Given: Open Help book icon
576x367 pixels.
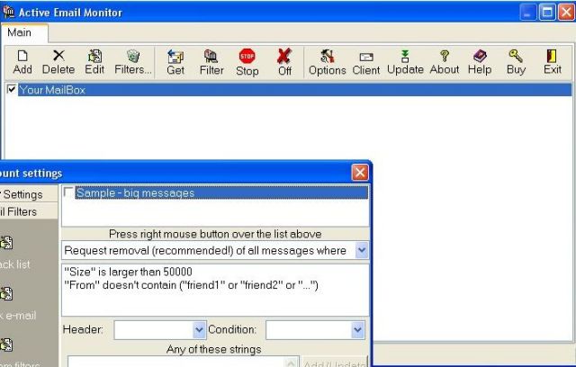Looking at the screenshot, I should click(480, 56).
